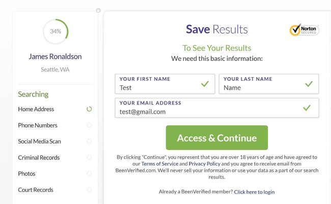Click the Criminal Records status circle
Screen dimensions: 331x204
tap(89, 158)
